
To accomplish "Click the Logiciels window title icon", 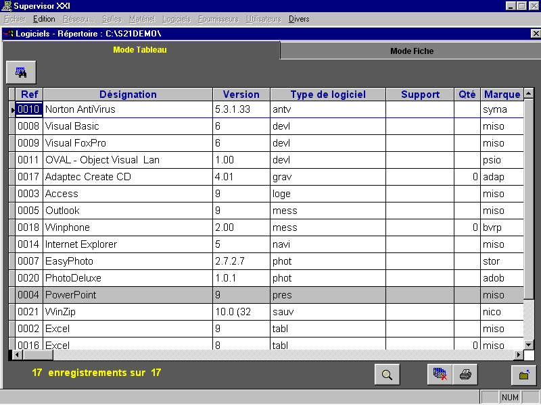I will click(8, 34).
